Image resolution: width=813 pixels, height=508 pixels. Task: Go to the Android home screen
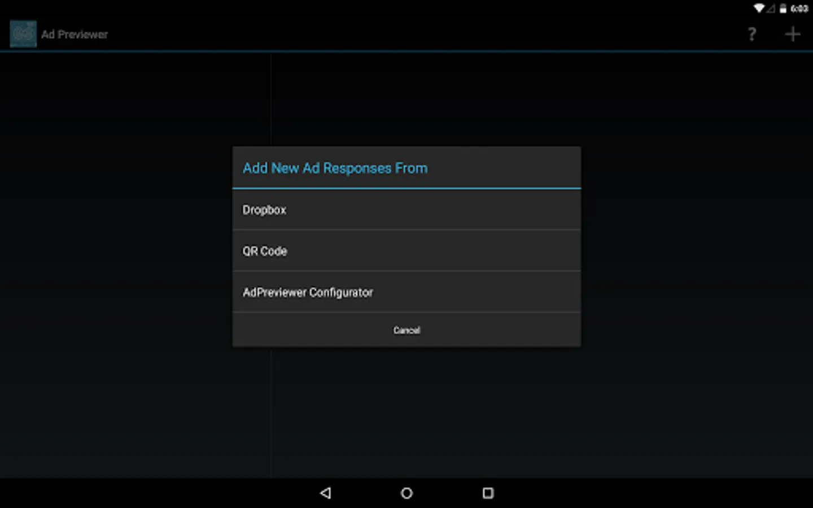pos(406,493)
